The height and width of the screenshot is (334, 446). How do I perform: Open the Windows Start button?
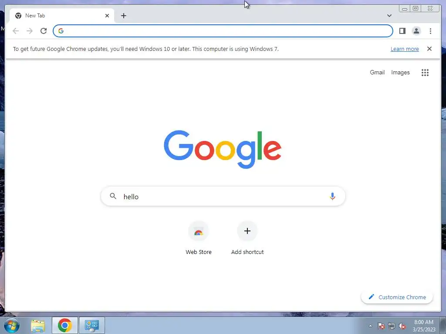[12, 325]
